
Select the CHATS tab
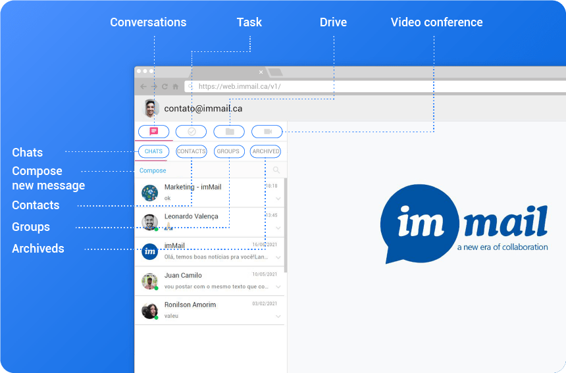pyautogui.click(x=154, y=151)
